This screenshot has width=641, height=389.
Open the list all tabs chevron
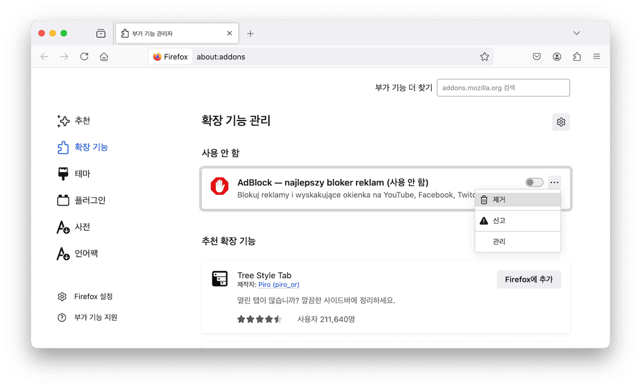point(577,33)
